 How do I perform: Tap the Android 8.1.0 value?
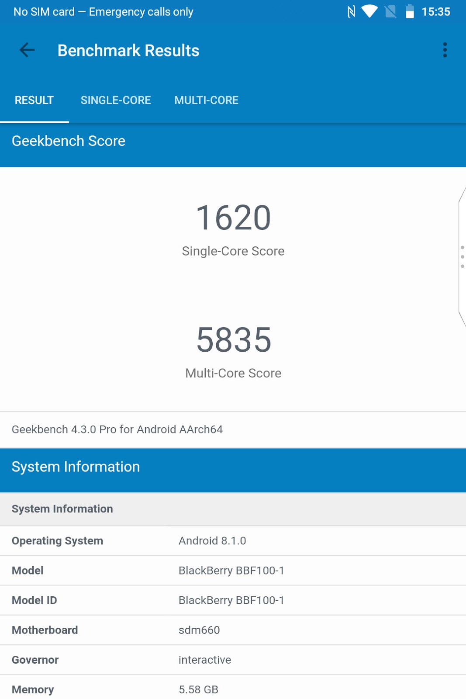[x=212, y=541]
